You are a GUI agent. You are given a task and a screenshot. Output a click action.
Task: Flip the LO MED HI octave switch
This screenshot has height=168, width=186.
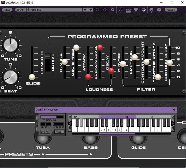point(48,62)
